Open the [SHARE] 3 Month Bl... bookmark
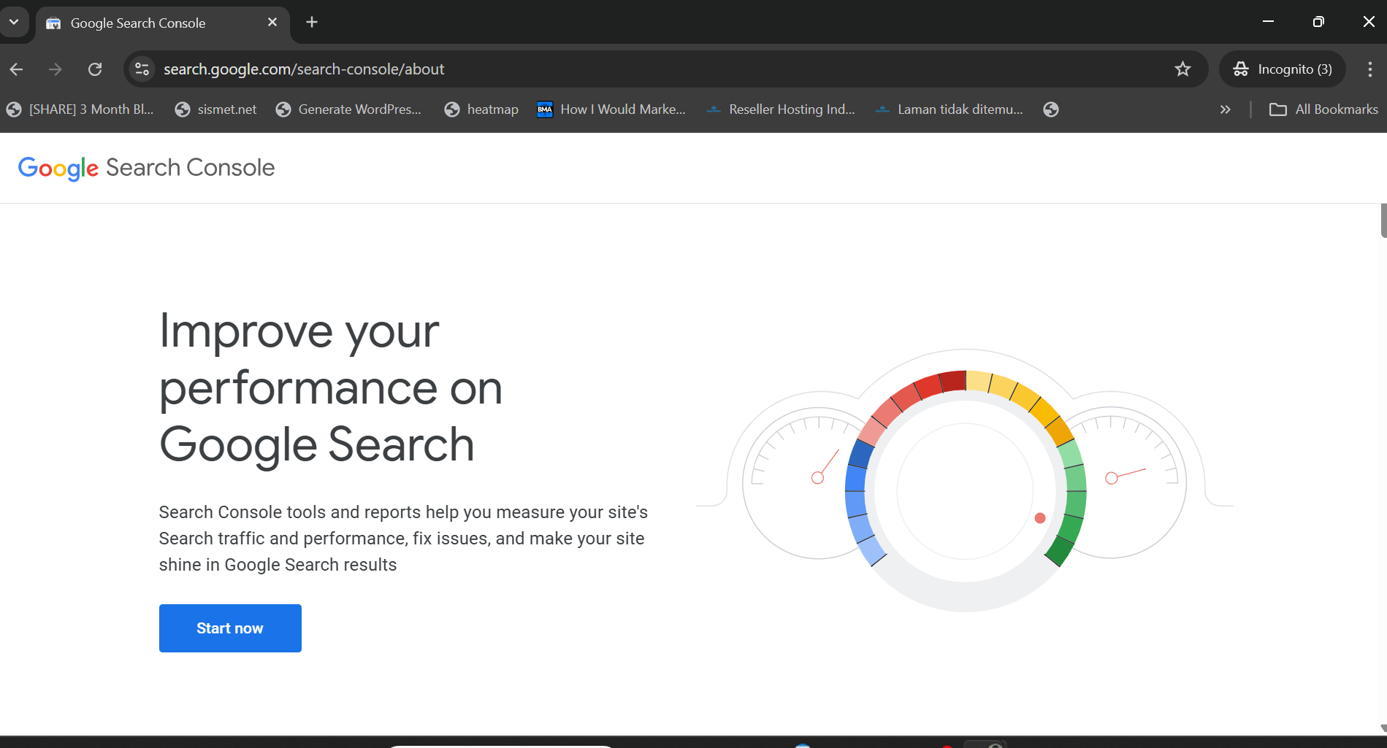1387x748 pixels. (80, 109)
